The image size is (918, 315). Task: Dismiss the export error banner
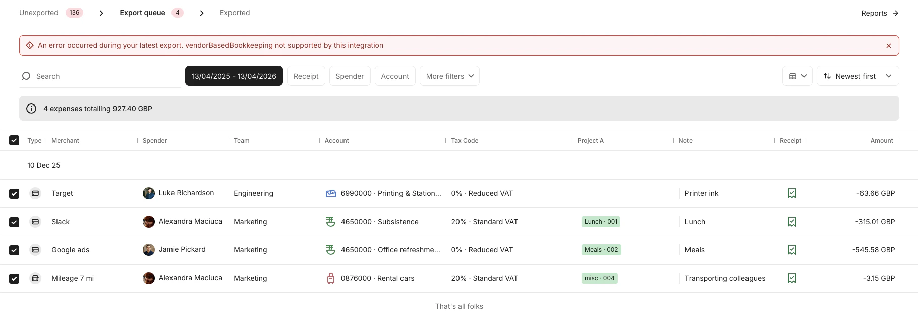888,46
